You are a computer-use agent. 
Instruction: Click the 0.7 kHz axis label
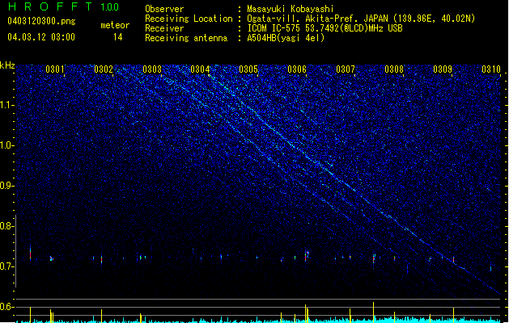point(7,266)
